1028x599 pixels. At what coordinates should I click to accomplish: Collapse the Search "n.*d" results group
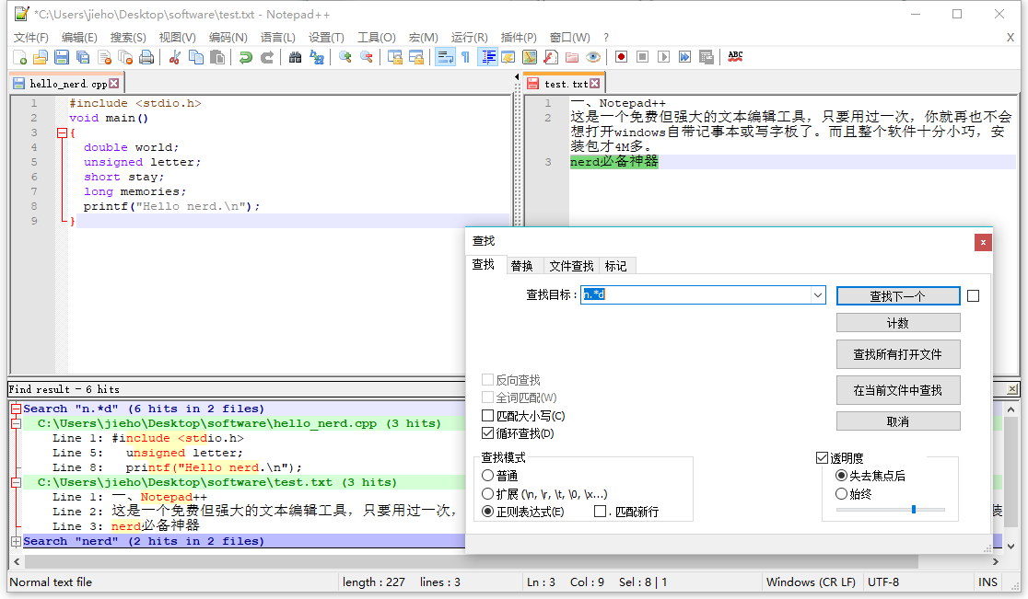coord(16,408)
